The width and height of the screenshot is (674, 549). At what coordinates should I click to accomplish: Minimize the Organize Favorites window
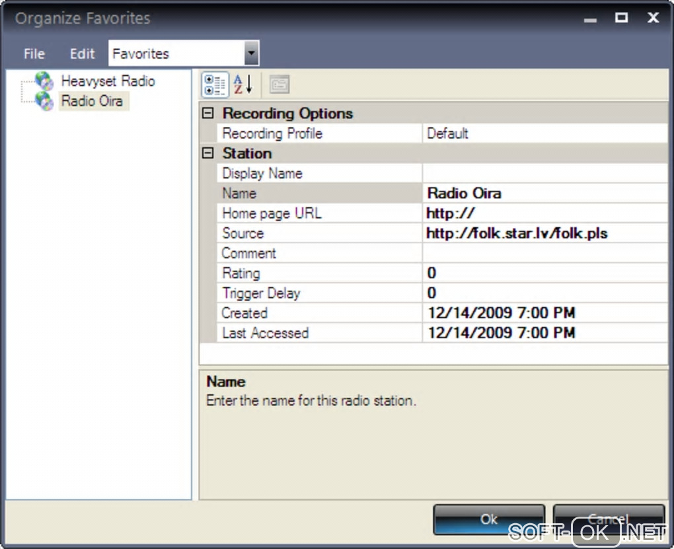click(590, 19)
